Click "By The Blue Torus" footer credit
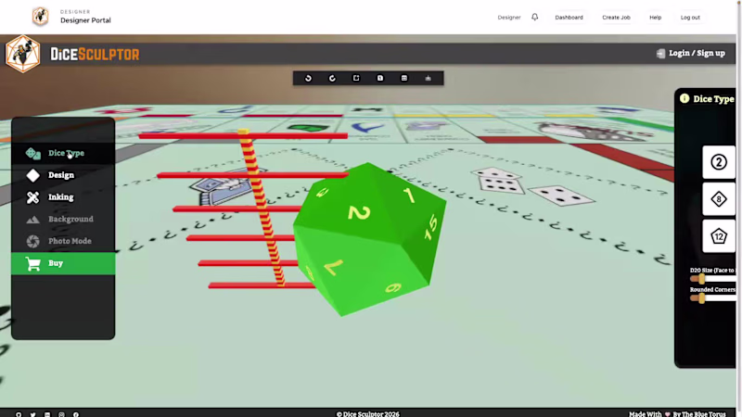 pyautogui.click(x=699, y=414)
